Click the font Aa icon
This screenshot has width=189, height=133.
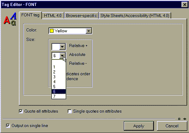pos(10,19)
